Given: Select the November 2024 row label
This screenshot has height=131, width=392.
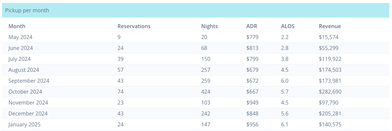Looking at the screenshot, I should (28, 103).
